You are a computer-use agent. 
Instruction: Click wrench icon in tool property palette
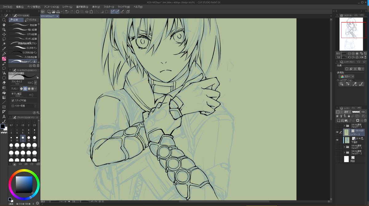tap(38, 113)
